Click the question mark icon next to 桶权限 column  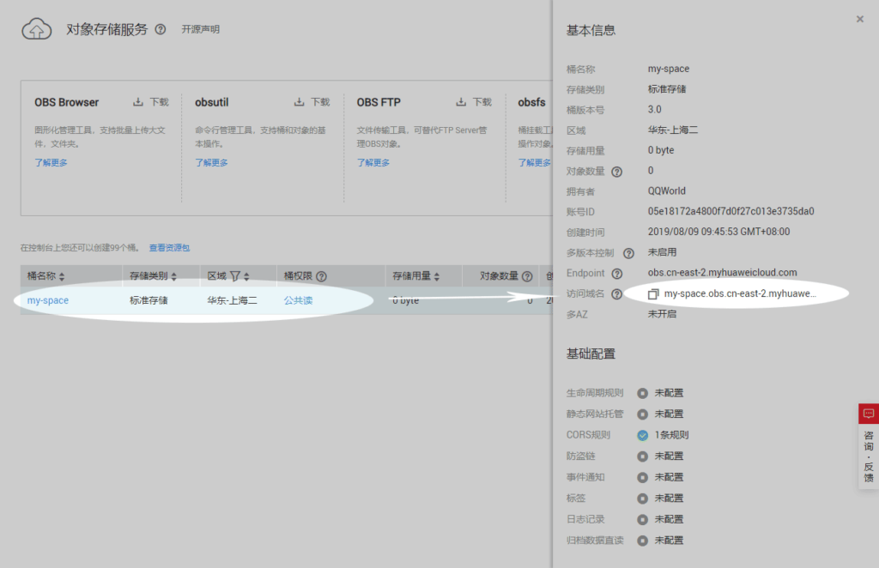tap(321, 276)
